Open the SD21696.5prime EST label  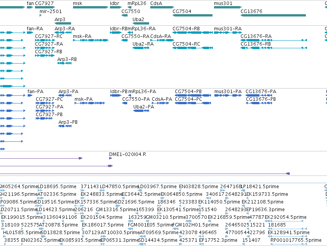(135, 202)
